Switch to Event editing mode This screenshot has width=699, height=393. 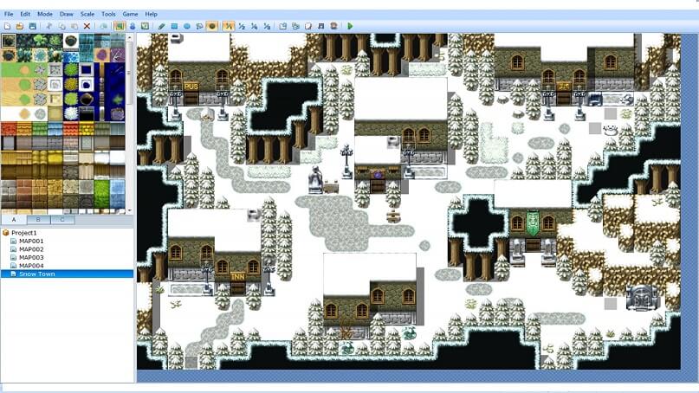click(x=133, y=26)
